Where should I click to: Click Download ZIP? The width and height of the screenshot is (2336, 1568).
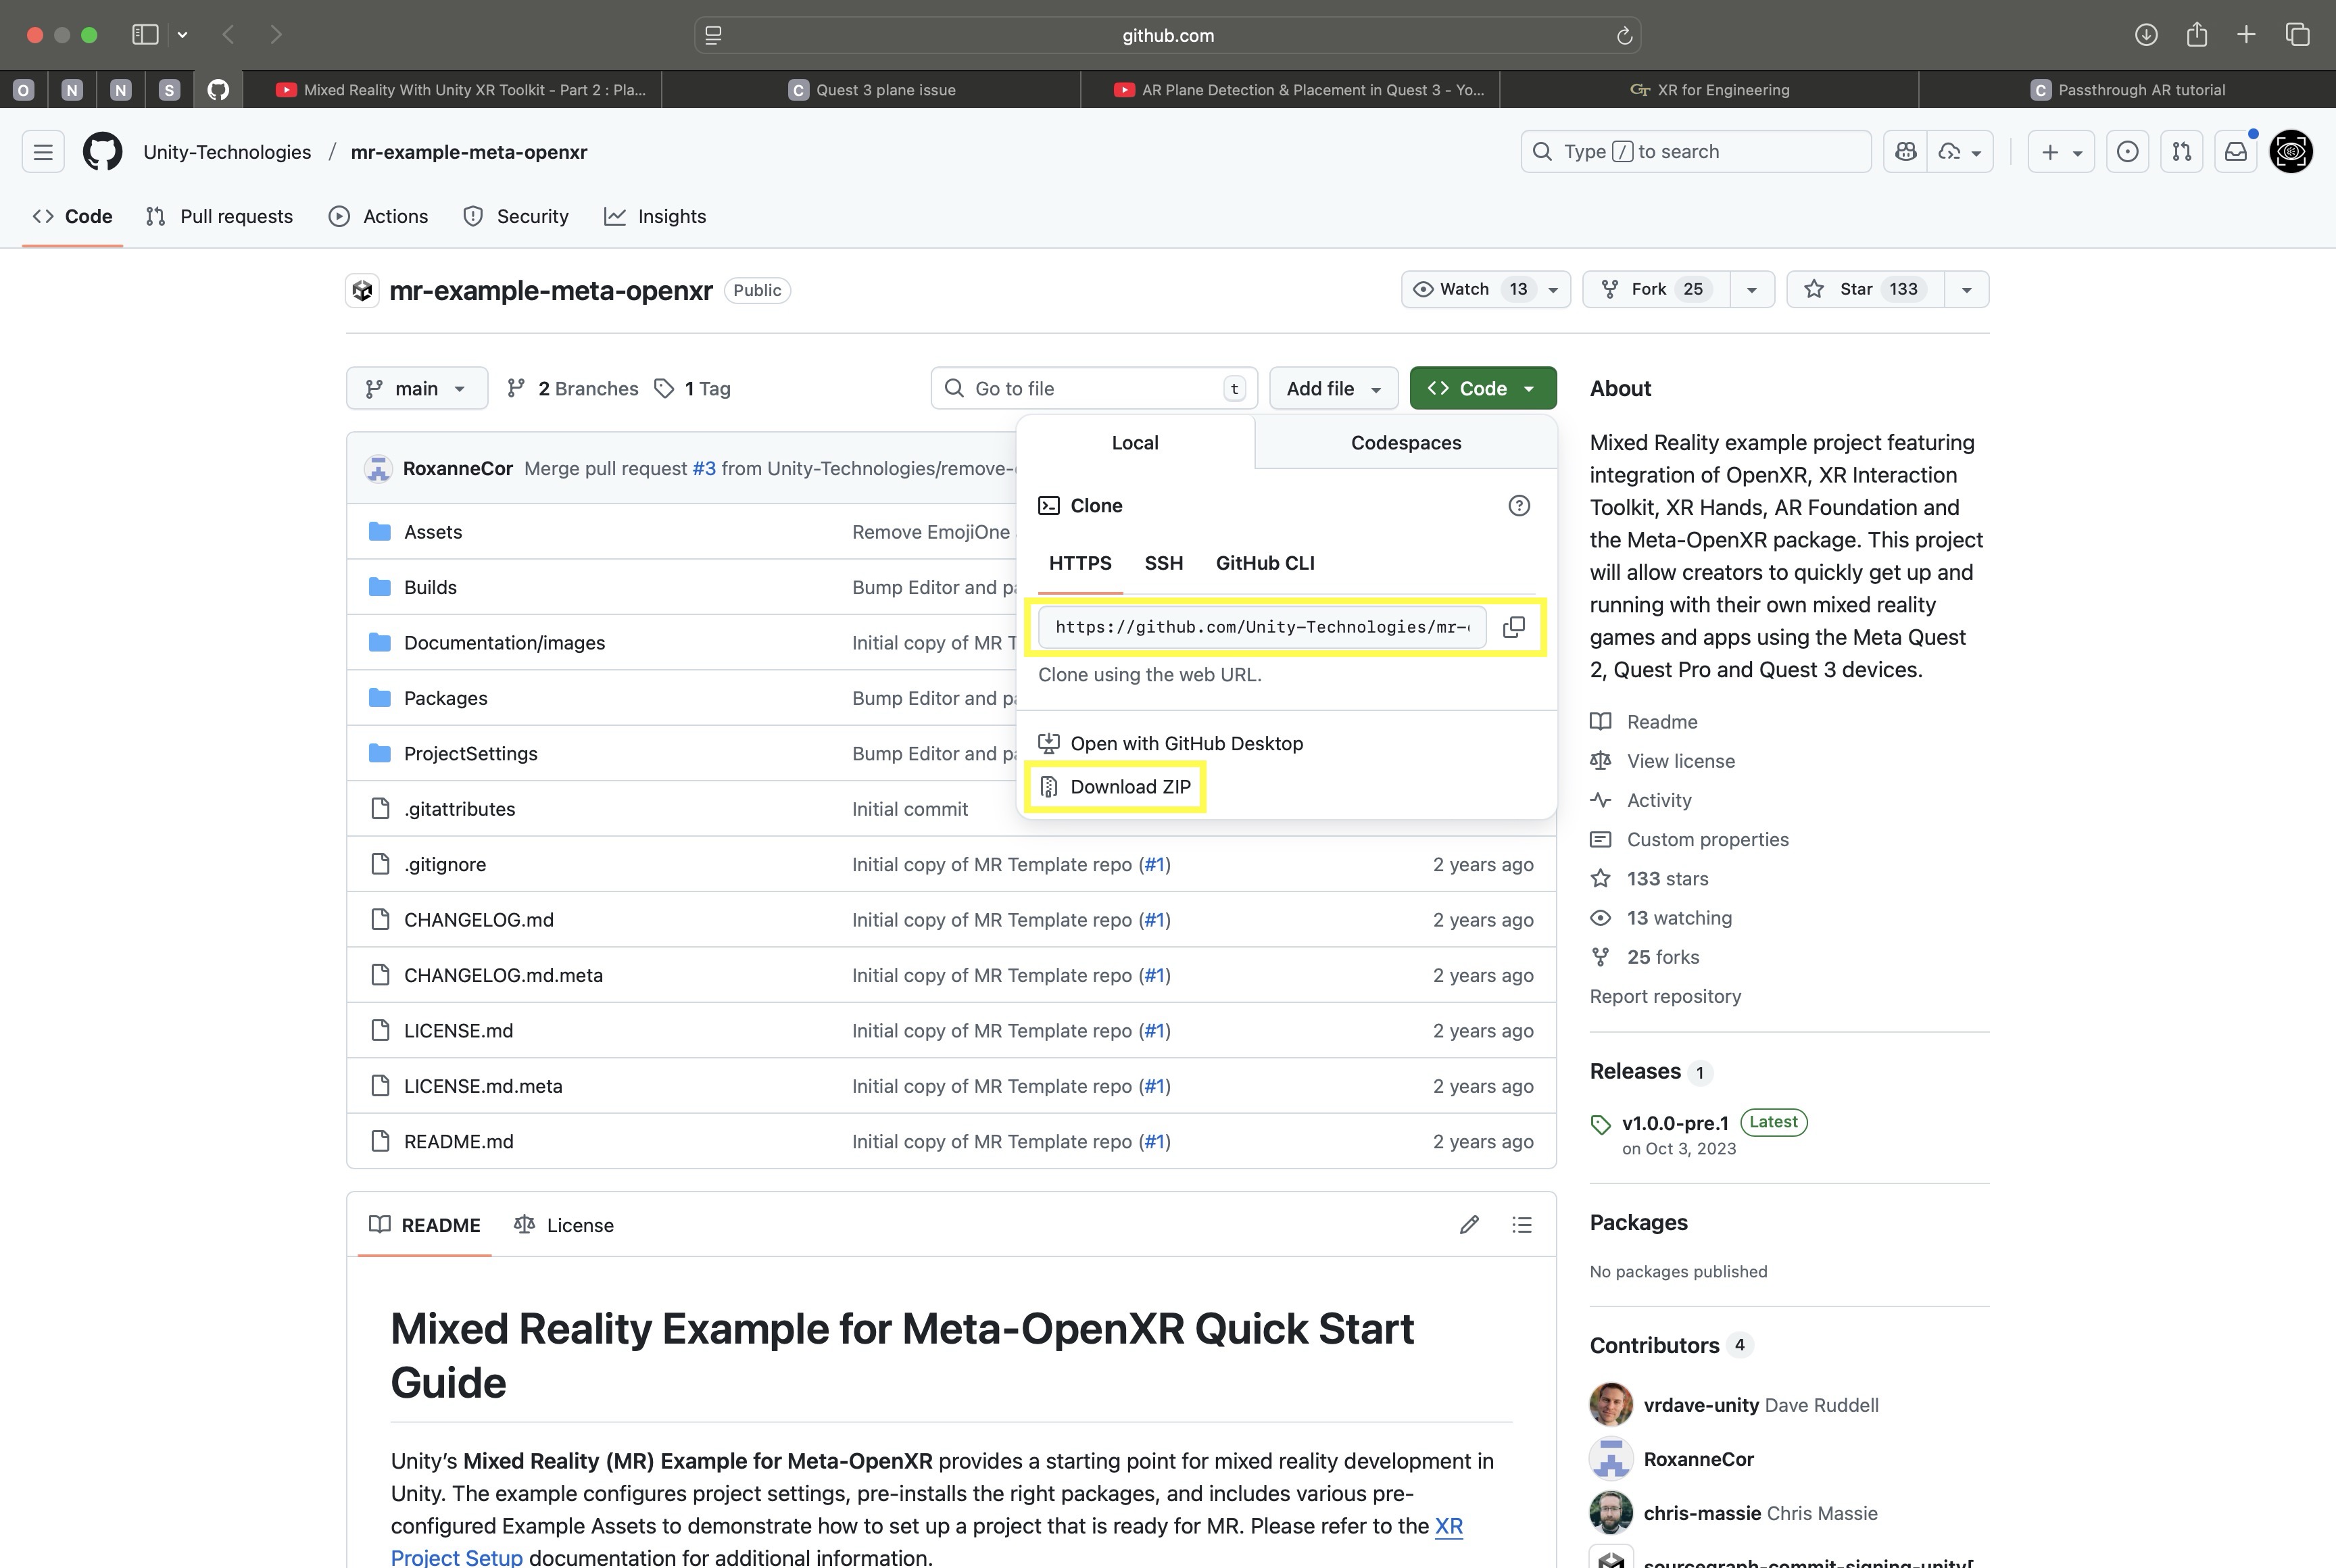(x=1130, y=787)
